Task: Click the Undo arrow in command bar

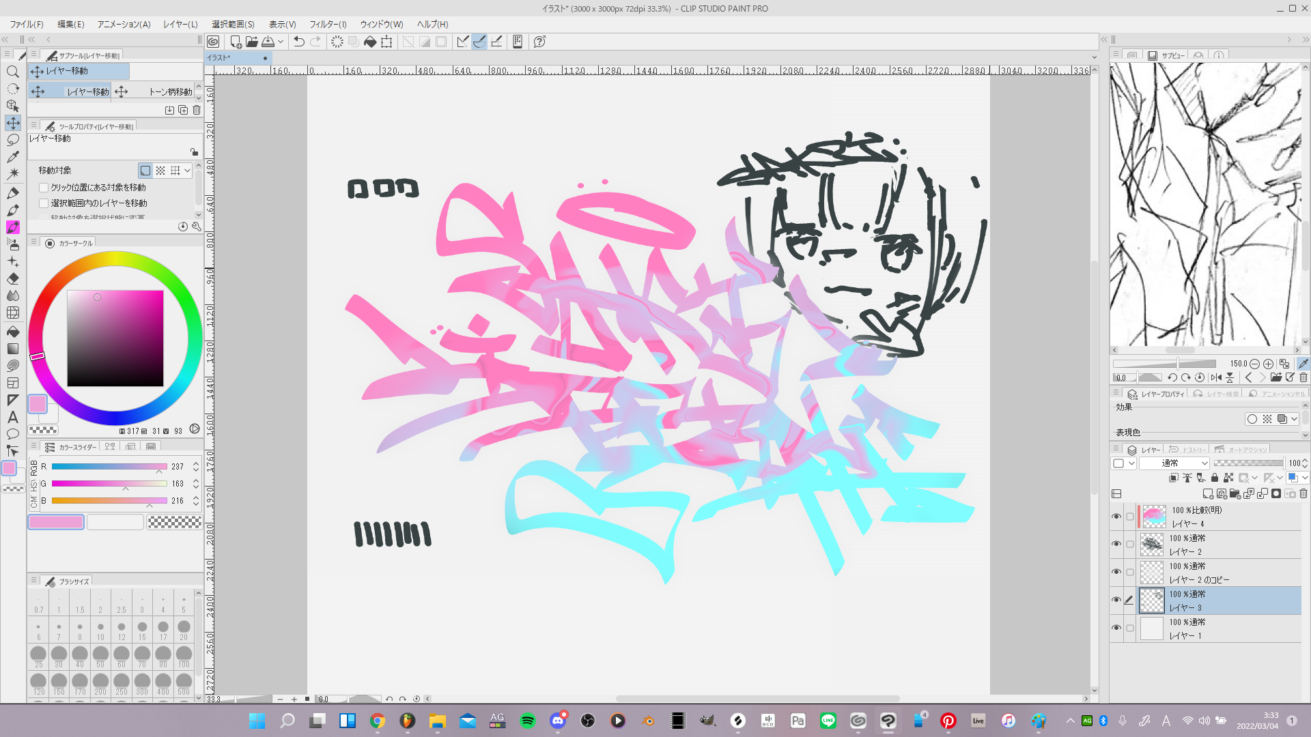Action: (298, 42)
